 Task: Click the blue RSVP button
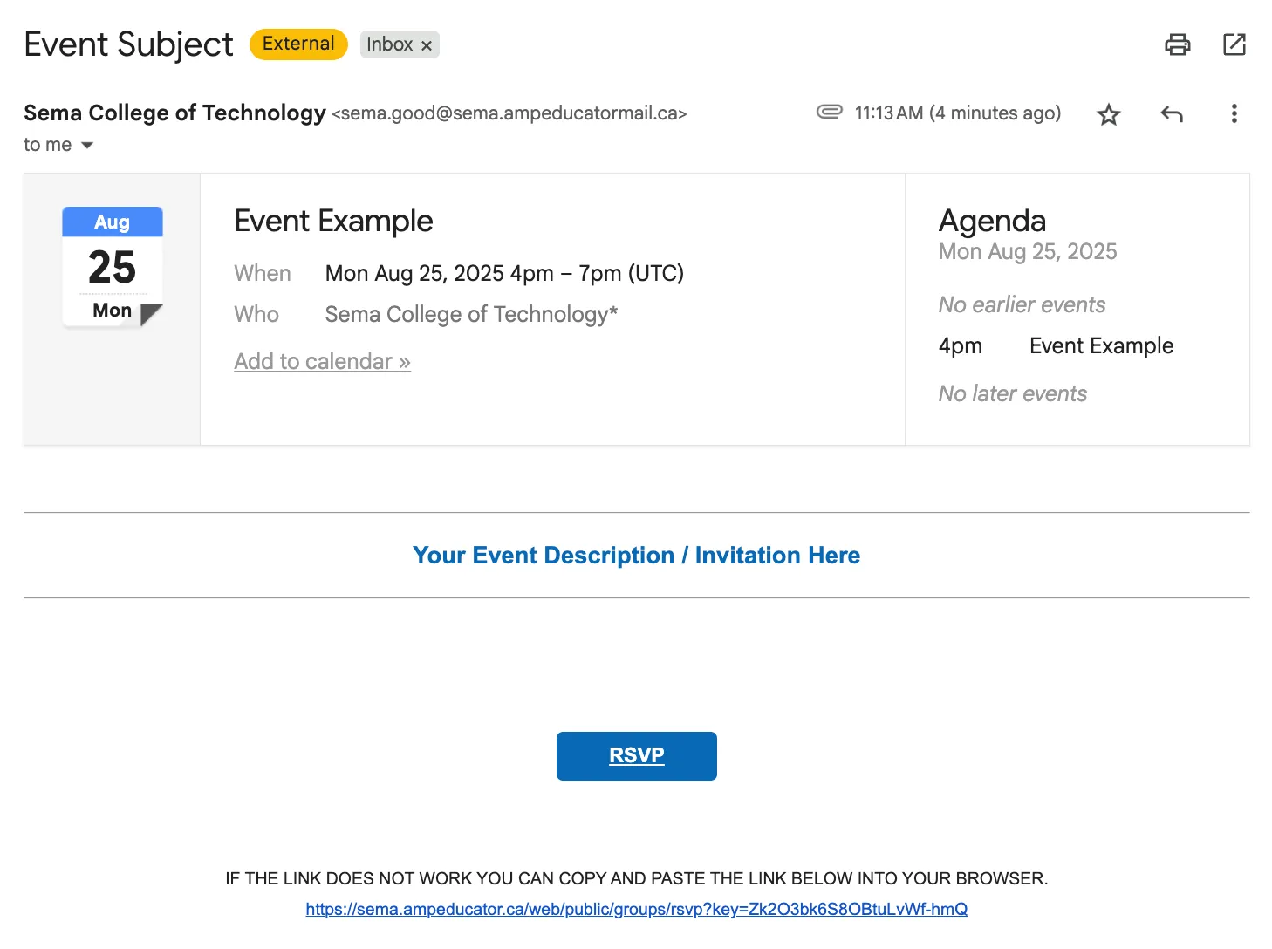[x=637, y=756]
